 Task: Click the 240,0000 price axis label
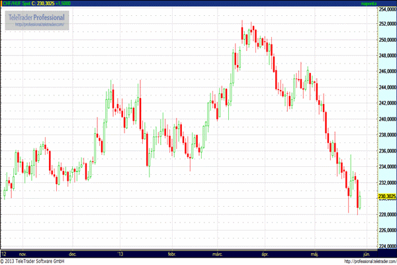pos(386,119)
